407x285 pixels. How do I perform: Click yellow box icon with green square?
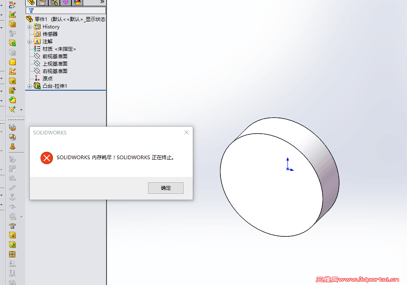pyautogui.click(x=12, y=81)
